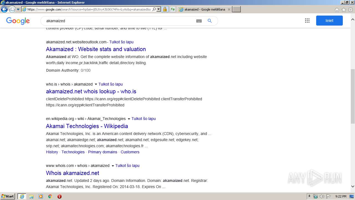Click the blue Google search magnifier
Screen dimensions: 355x200
point(210,21)
